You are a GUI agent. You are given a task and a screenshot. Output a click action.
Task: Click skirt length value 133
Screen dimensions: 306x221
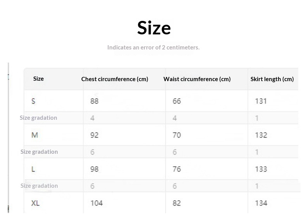261,169
